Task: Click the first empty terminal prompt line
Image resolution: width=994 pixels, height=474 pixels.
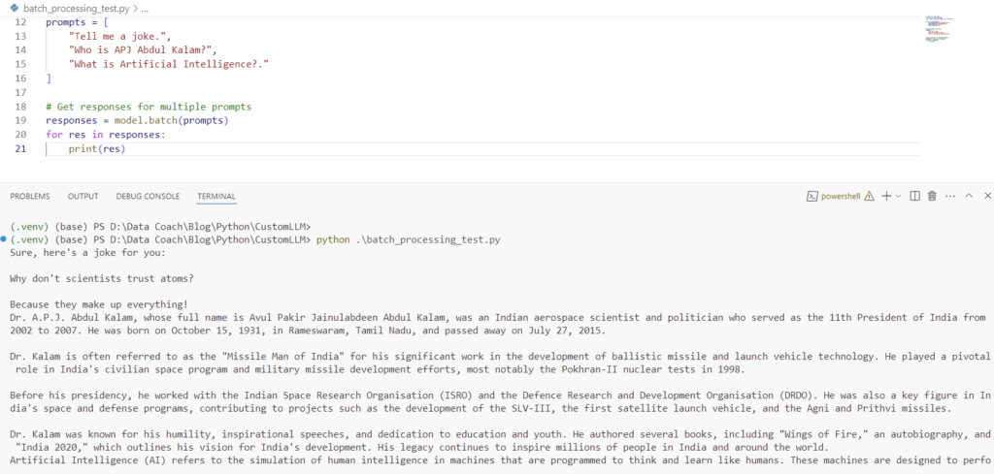Action: tap(160, 227)
